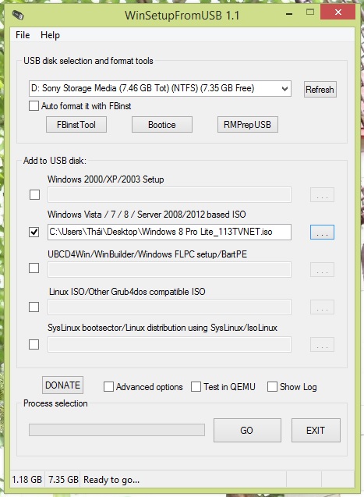Click the Process selection progress bar
This screenshot has height=497, width=364.
click(x=117, y=430)
